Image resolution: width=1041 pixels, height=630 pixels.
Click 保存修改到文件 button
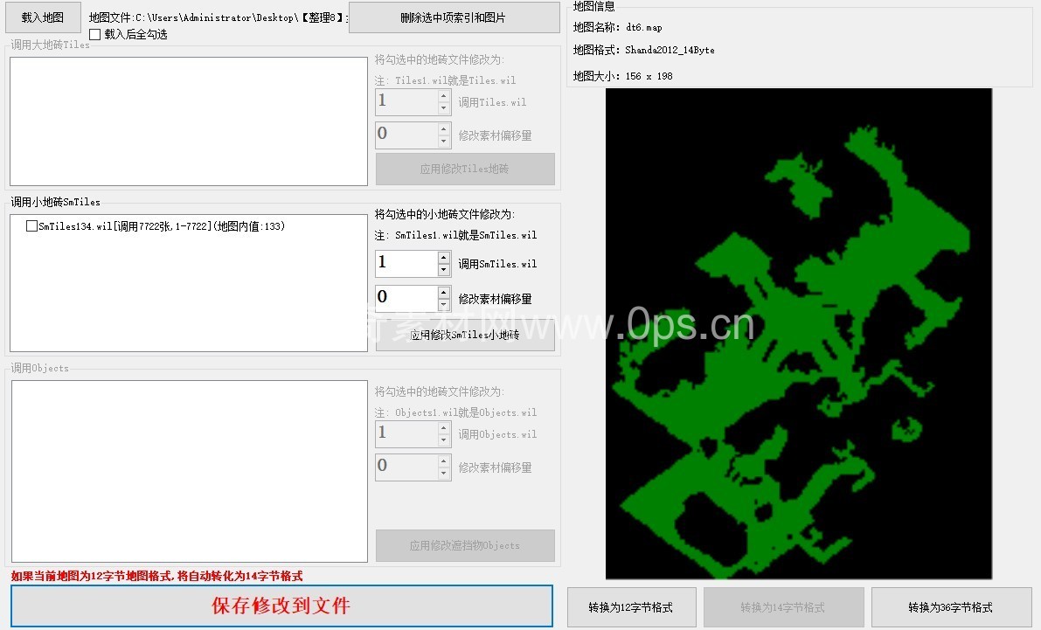click(281, 606)
